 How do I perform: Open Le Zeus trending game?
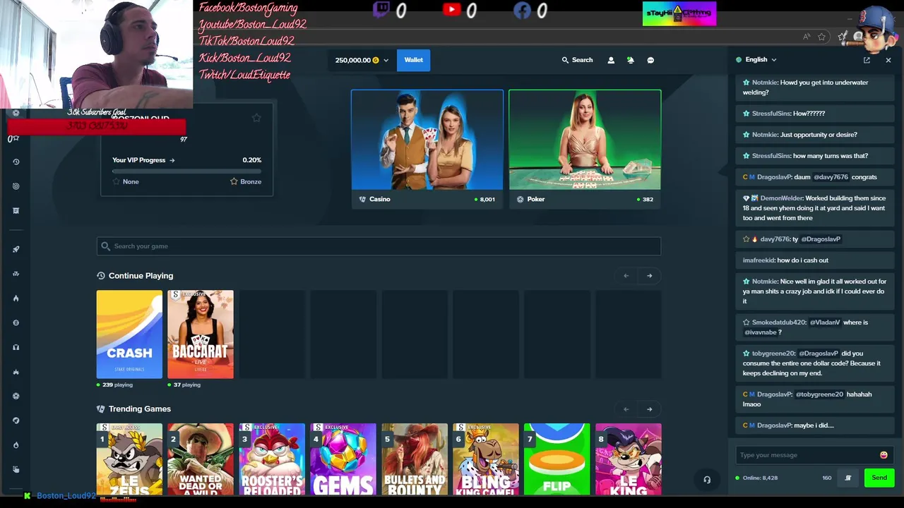[x=129, y=459]
